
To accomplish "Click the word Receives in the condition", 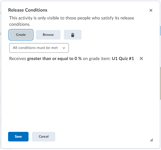I will tap(18, 58).
